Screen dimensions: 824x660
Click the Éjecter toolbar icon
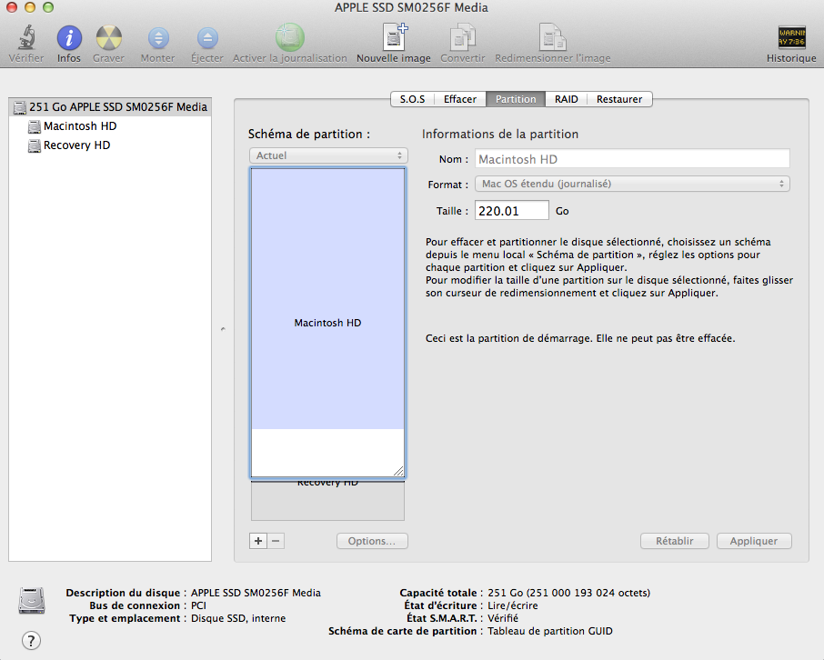pos(207,38)
